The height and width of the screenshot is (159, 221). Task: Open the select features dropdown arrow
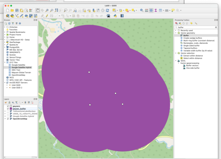pyautogui.click(x=117, y=11)
